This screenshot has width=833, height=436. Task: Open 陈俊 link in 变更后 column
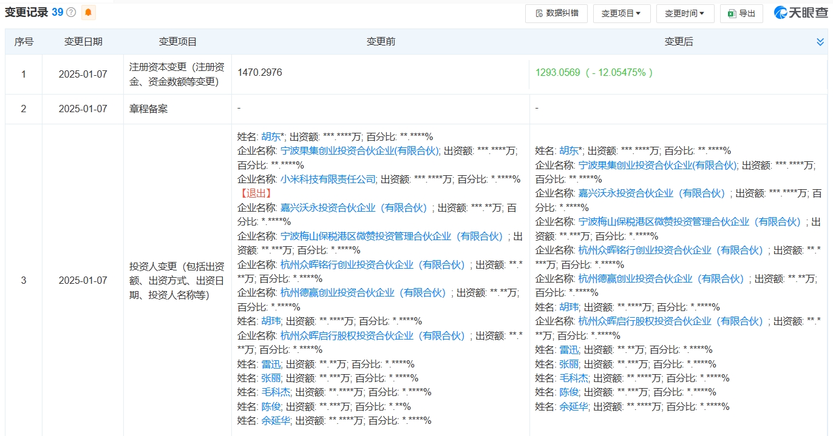pyautogui.click(x=568, y=392)
